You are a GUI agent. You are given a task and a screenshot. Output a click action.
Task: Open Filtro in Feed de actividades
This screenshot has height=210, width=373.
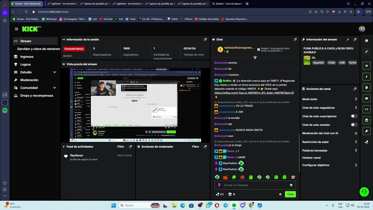tap(121, 147)
